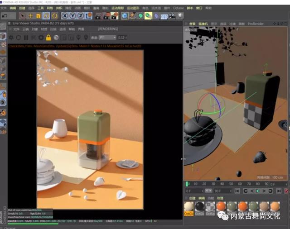Open Live Viewer 云端 menu

click(x=25, y=29)
